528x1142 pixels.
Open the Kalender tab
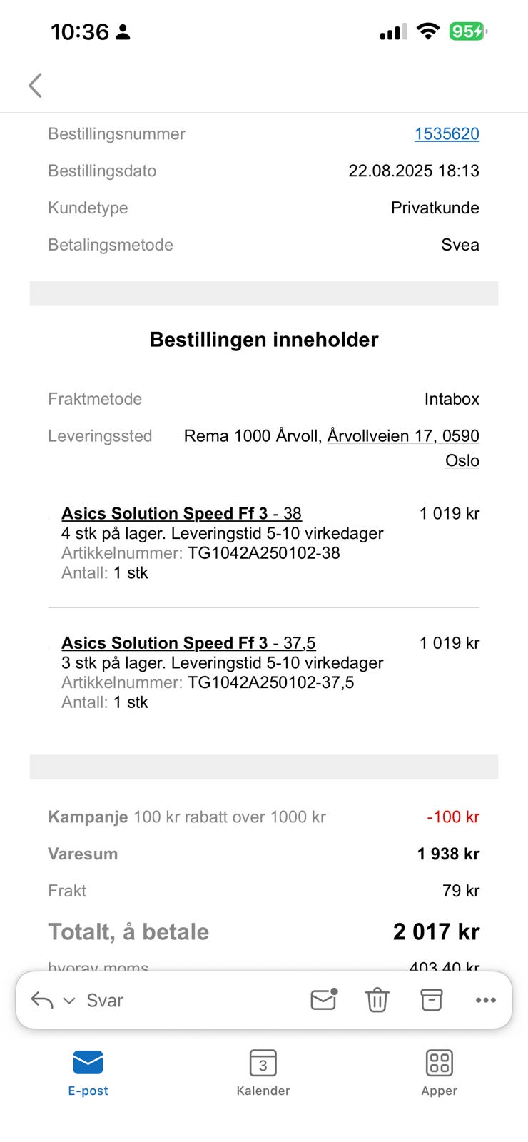pyautogui.click(x=263, y=1072)
